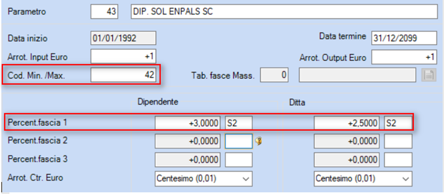The image size is (444, 194).
Task: Click the Ditta column header
Action: tap(297, 103)
